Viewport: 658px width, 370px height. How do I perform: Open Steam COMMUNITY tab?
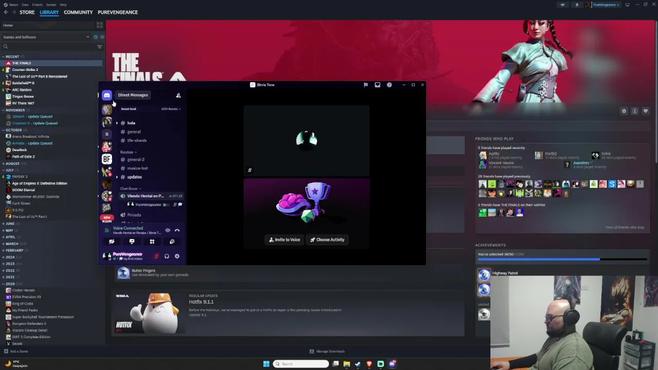tap(78, 12)
